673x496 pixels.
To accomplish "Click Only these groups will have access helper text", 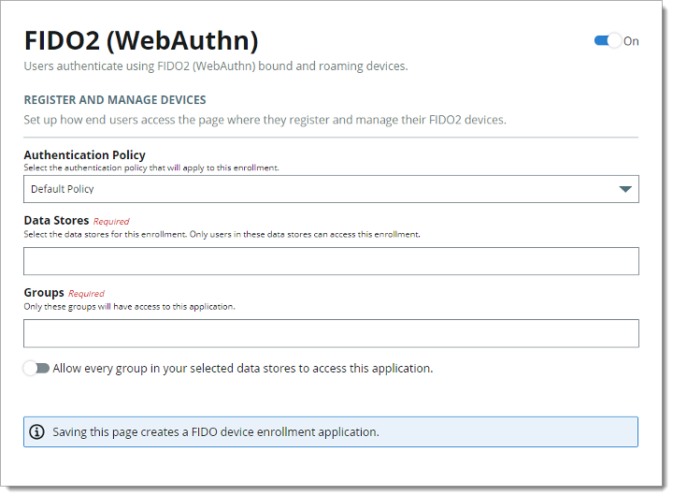I will tap(130, 306).
